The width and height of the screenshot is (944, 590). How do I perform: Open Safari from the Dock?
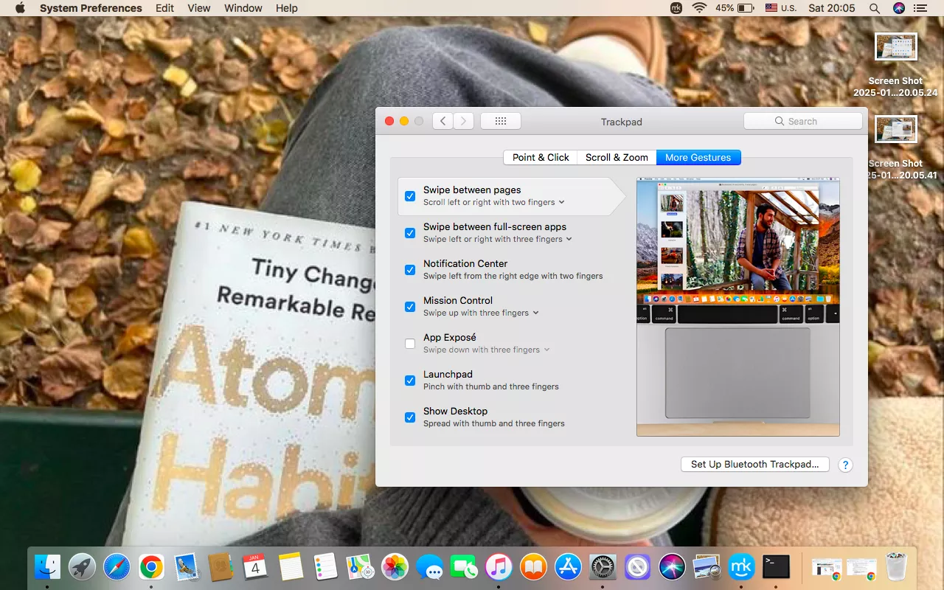tap(117, 567)
